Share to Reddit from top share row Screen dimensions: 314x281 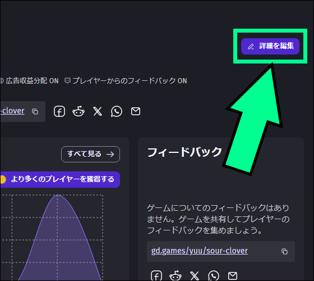(78, 111)
